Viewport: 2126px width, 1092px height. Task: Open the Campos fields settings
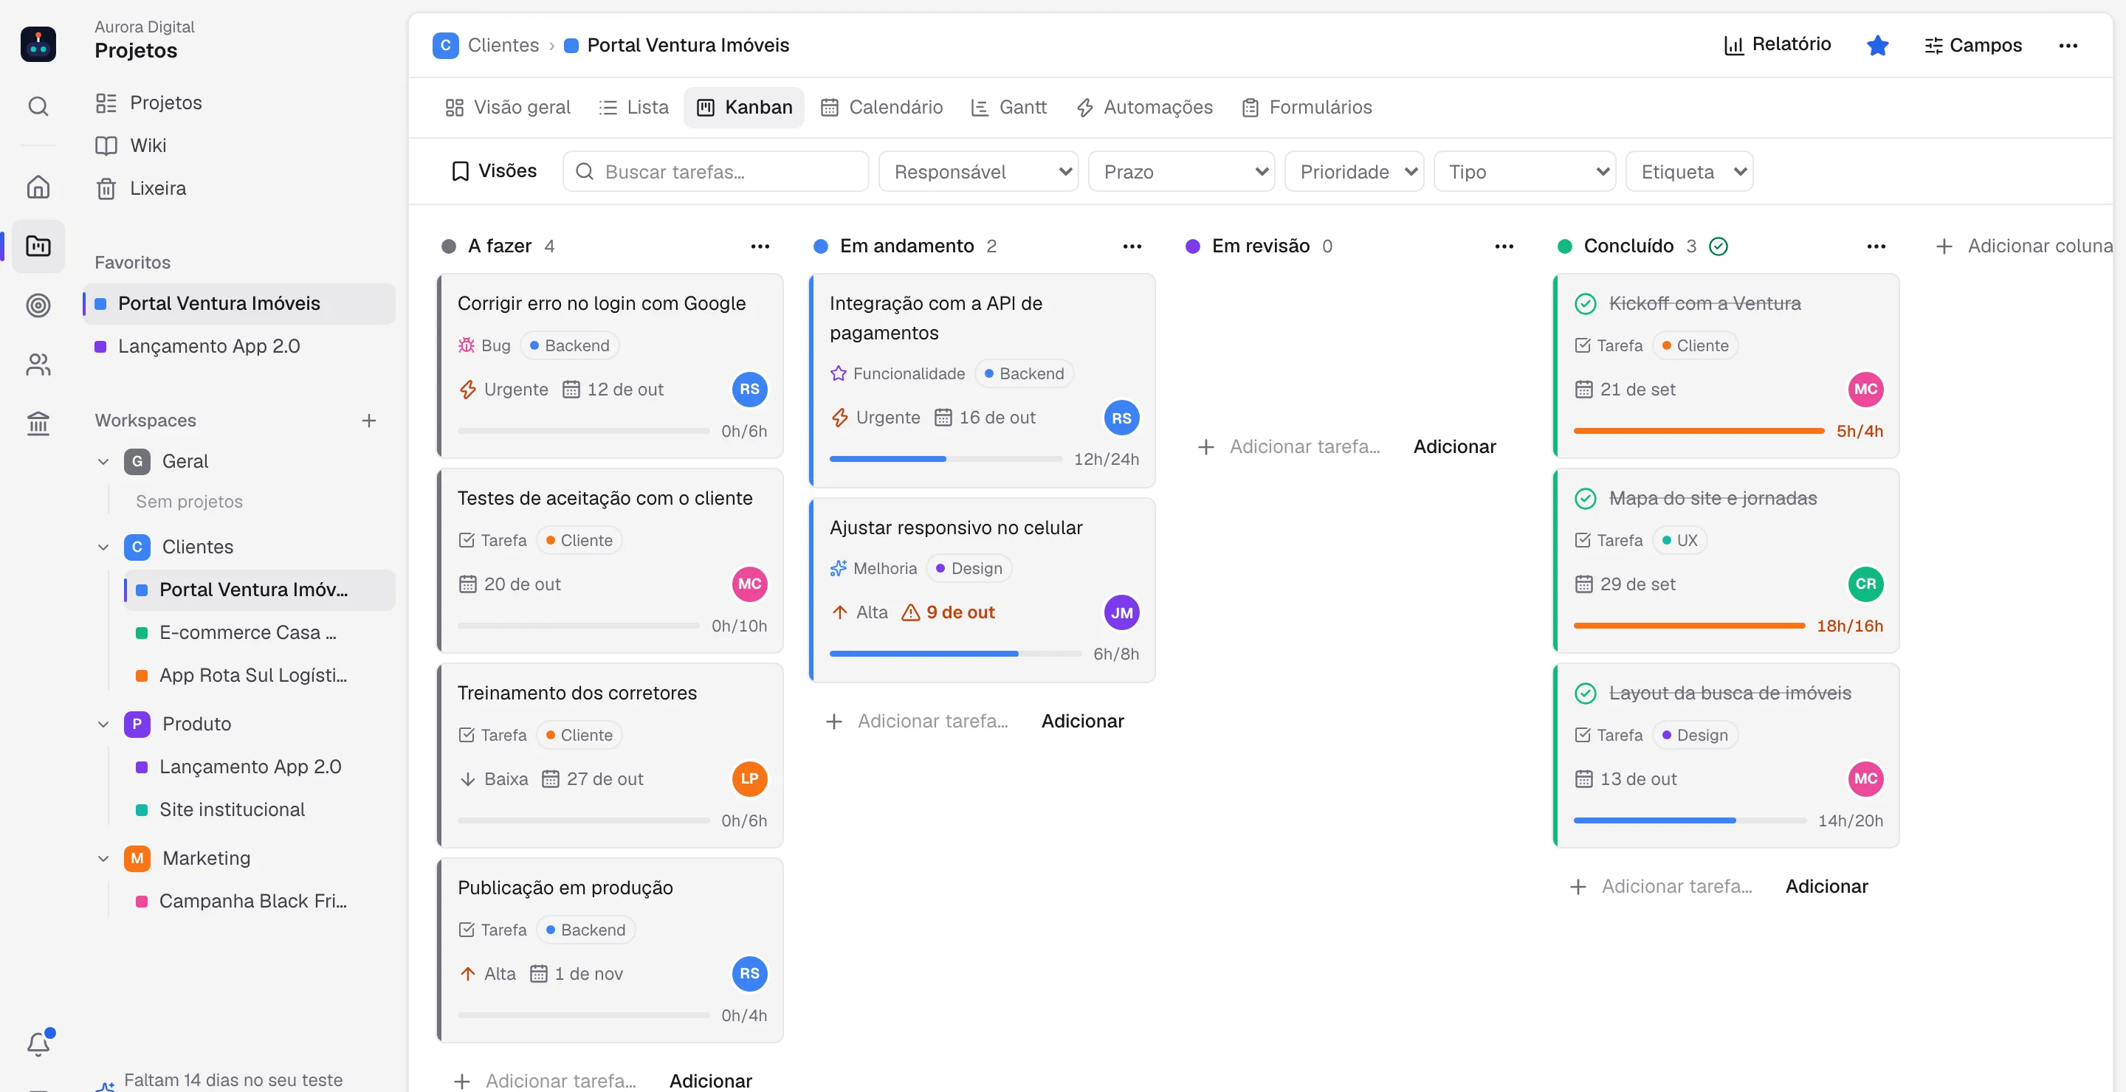pyautogui.click(x=1972, y=45)
